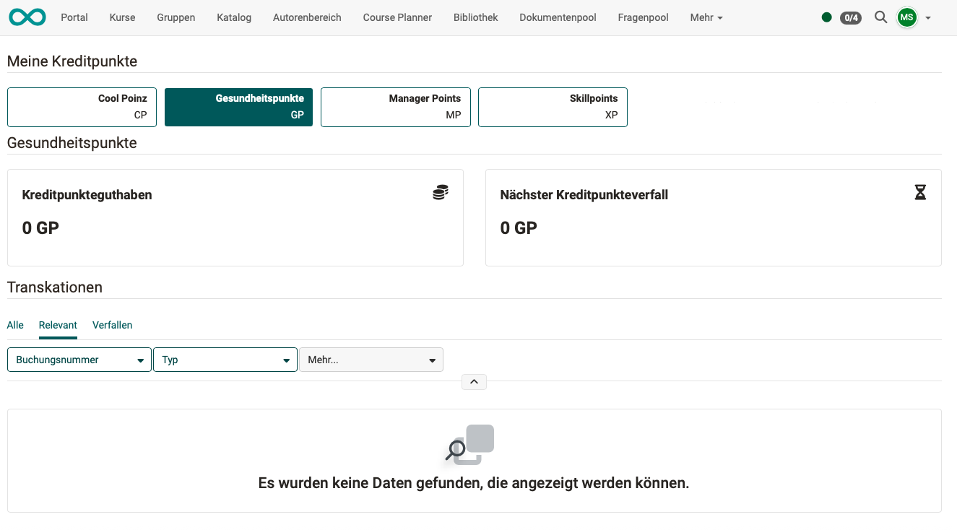Open the 0/4 mail counter badge
This screenshot has height=530, width=957.
(x=850, y=17)
